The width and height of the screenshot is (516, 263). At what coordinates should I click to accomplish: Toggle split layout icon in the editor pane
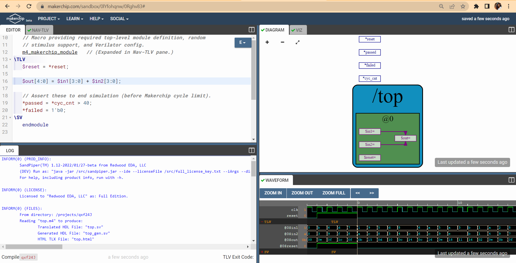pyautogui.click(x=252, y=30)
